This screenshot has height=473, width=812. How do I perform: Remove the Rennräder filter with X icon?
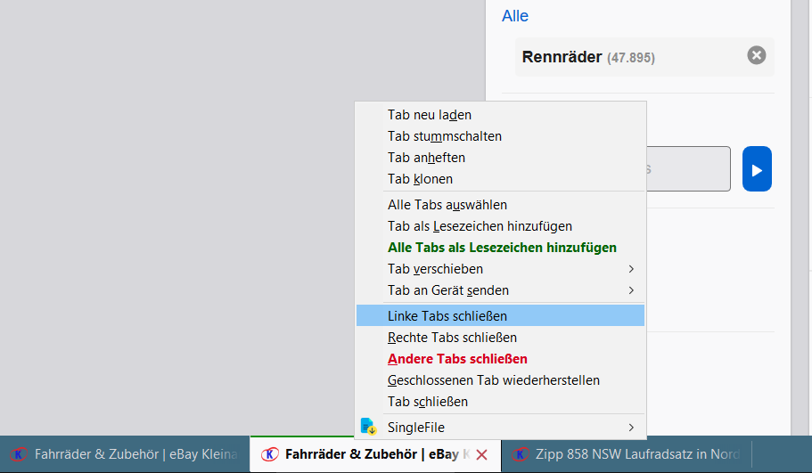pos(756,56)
